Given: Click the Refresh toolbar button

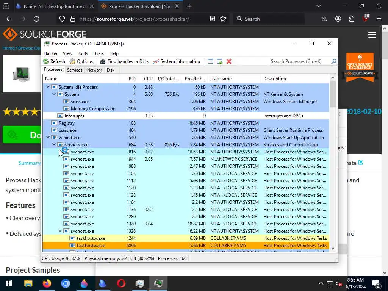Looking at the screenshot, I should coord(54,61).
